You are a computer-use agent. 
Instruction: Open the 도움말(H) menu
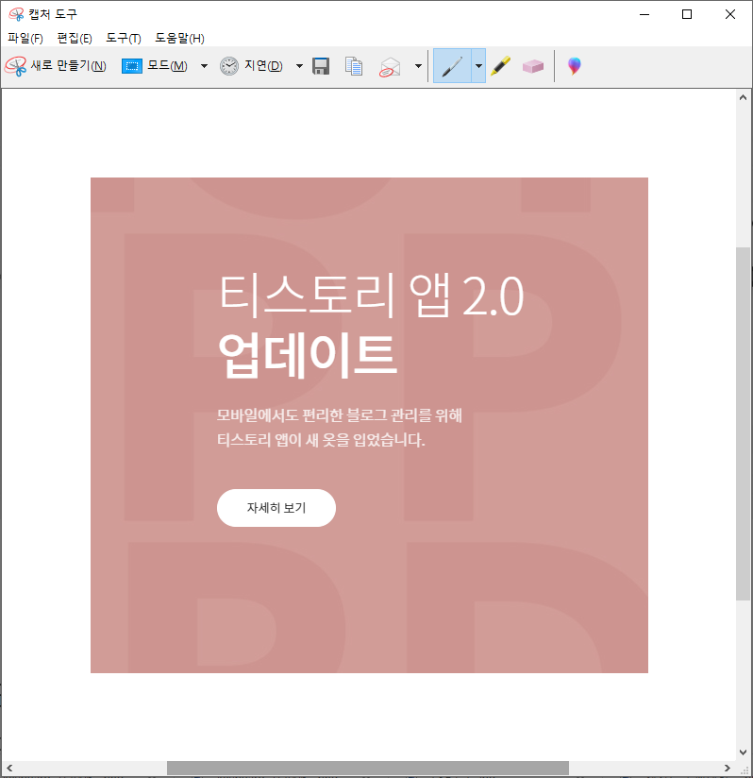(180, 38)
